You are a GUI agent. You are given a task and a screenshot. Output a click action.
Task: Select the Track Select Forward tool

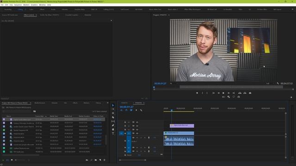[x=113, y=109]
